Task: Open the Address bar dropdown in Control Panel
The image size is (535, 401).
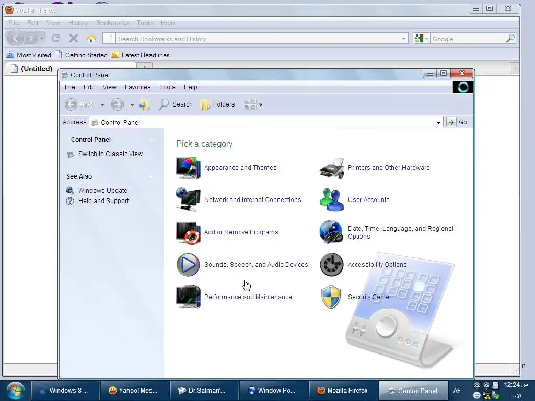Action: pyautogui.click(x=438, y=122)
